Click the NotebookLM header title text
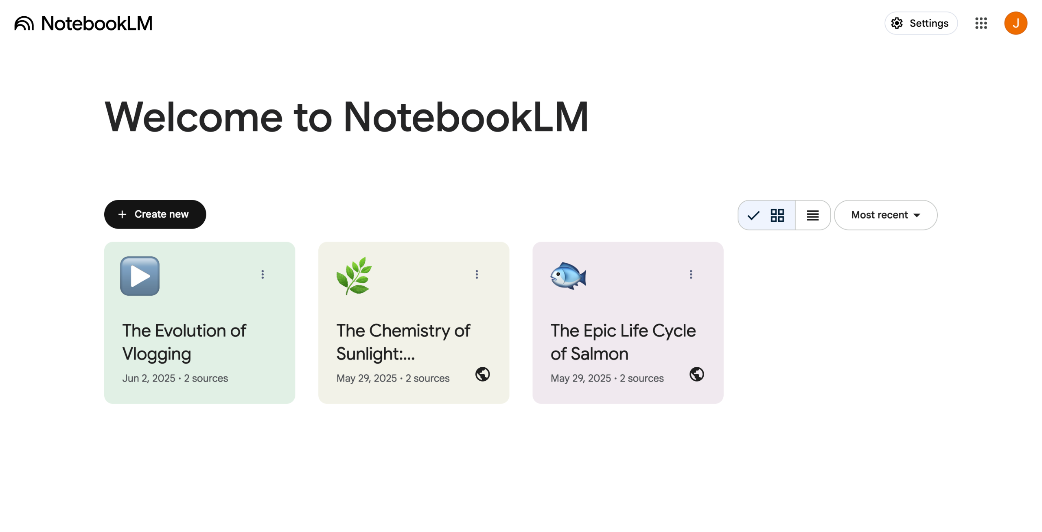The width and height of the screenshot is (1042, 532). [97, 23]
